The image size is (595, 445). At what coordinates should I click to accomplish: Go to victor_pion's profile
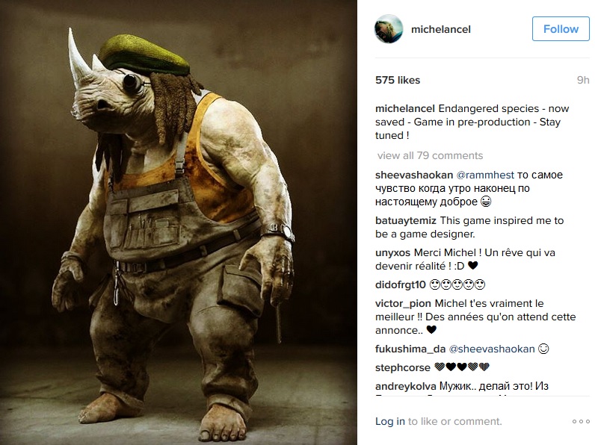403,304
